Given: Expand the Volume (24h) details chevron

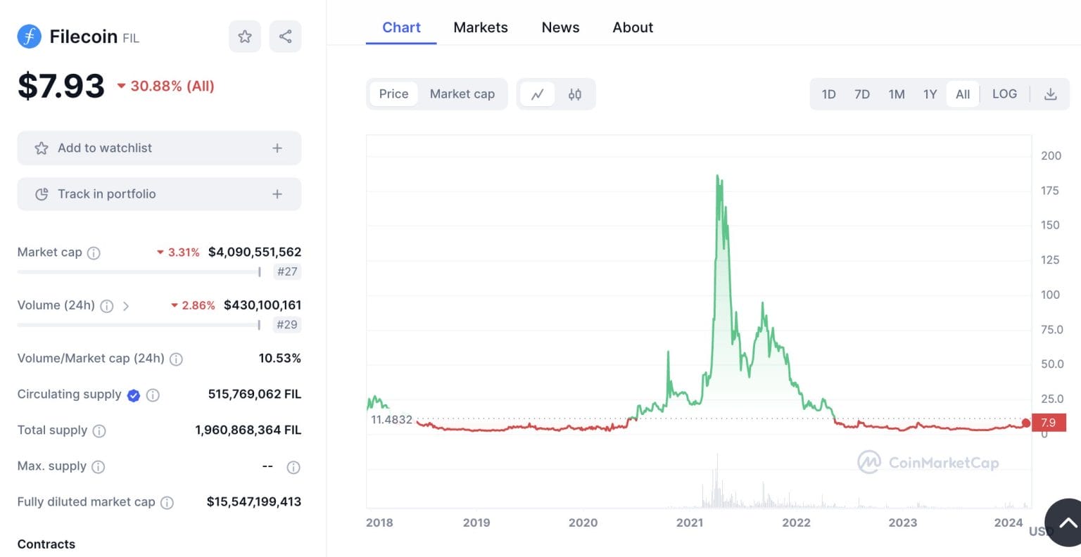Looking at the screenshot, I should [127, 306].
